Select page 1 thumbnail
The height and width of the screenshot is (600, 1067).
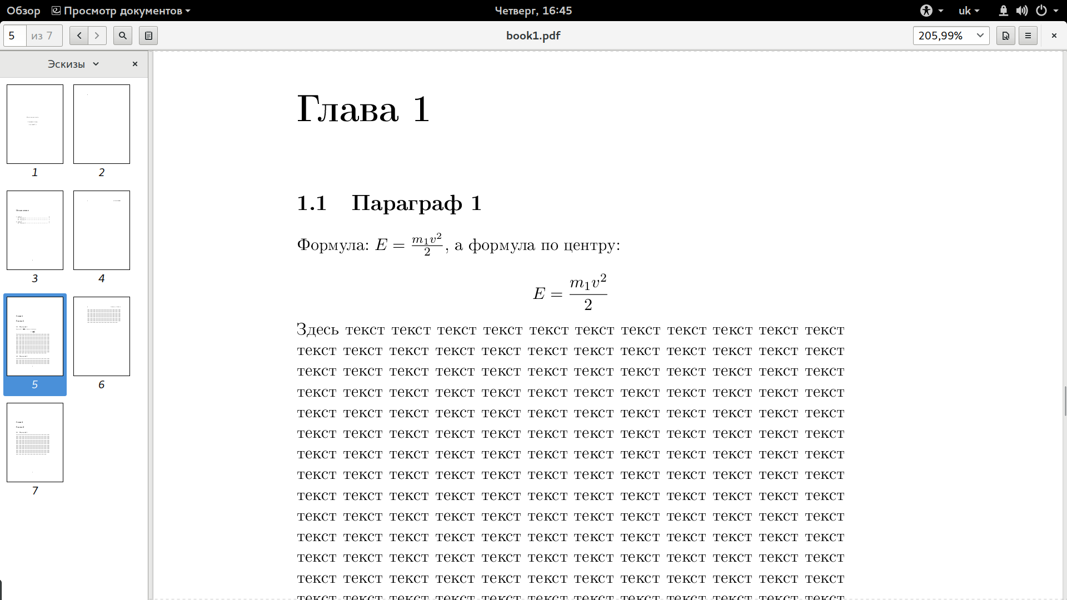point(35,124)
